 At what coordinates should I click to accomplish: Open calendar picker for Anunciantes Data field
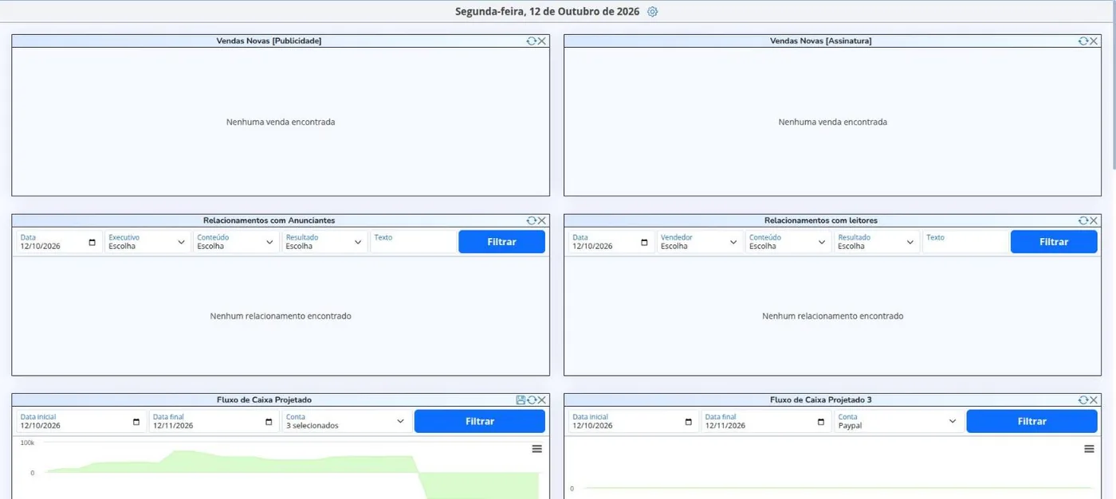[92, 243]
